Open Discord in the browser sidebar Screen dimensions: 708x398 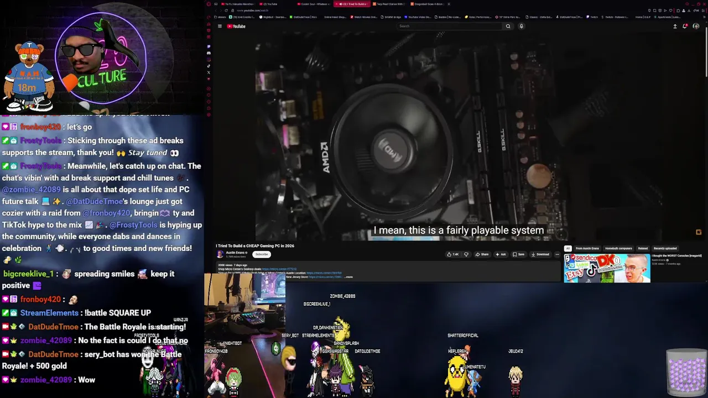[209, 53]
